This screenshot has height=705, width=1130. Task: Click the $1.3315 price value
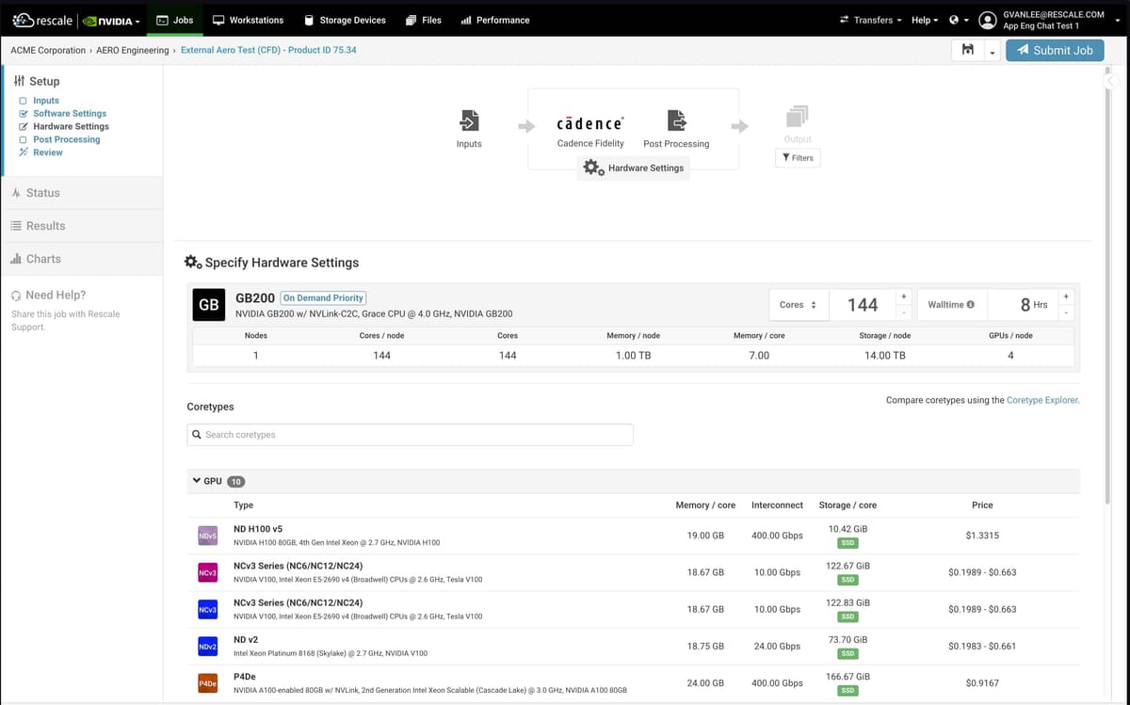[982, 536]
